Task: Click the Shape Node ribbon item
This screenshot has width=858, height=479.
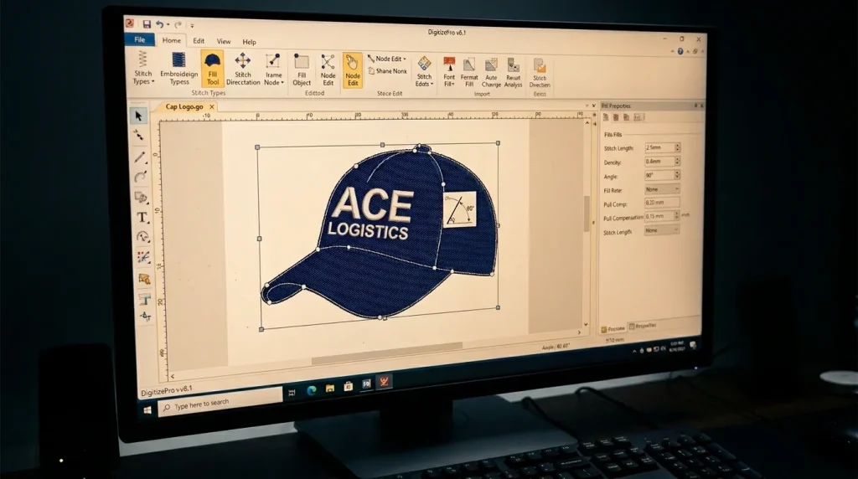Action: [x=387, y=71]
